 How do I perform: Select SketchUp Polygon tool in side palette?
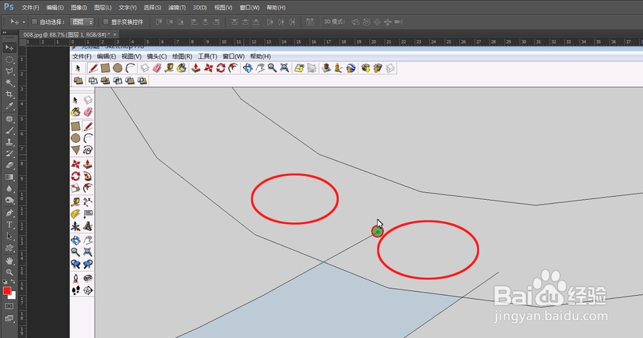tap(75, 150)
